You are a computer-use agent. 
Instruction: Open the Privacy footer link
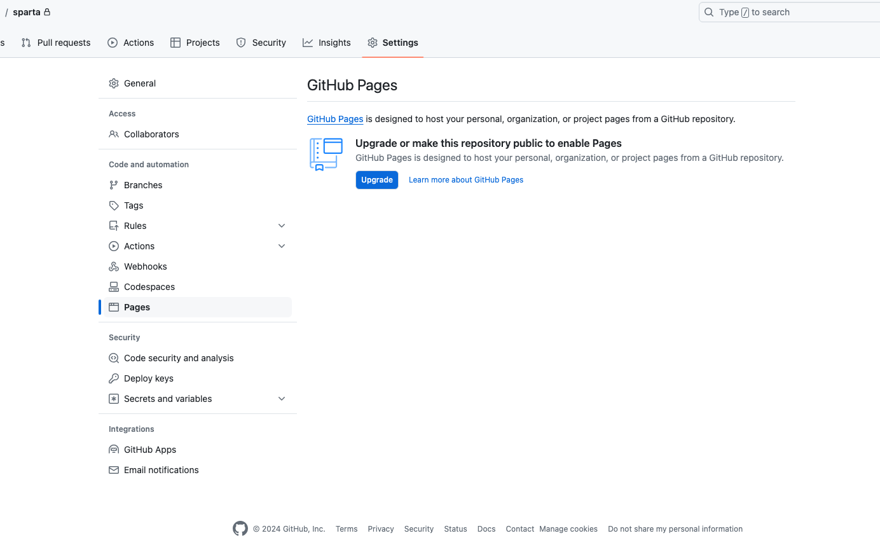pos(381,529)
